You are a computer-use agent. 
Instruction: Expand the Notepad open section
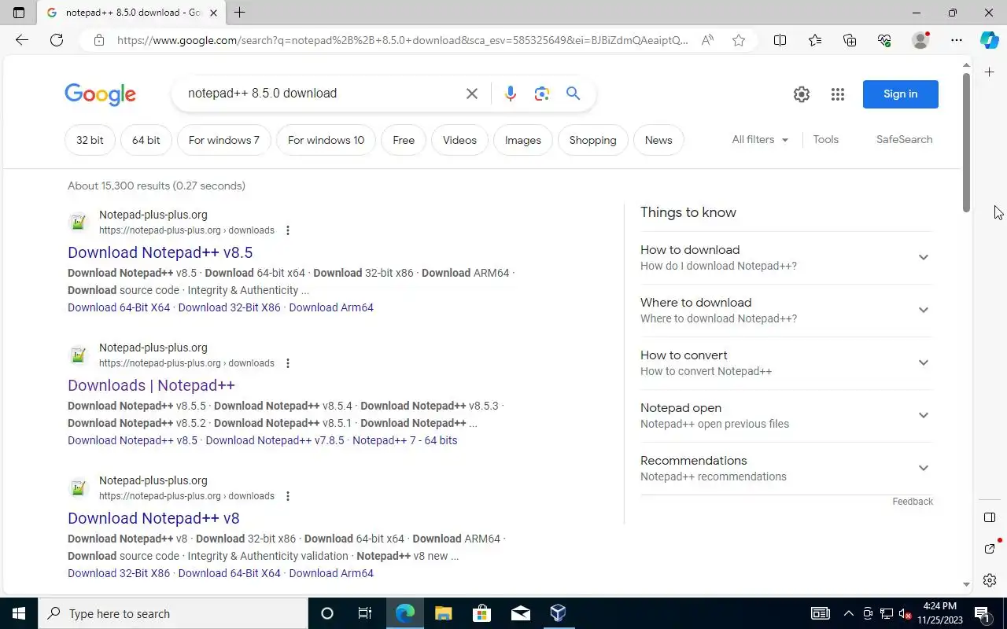point(787,415)
